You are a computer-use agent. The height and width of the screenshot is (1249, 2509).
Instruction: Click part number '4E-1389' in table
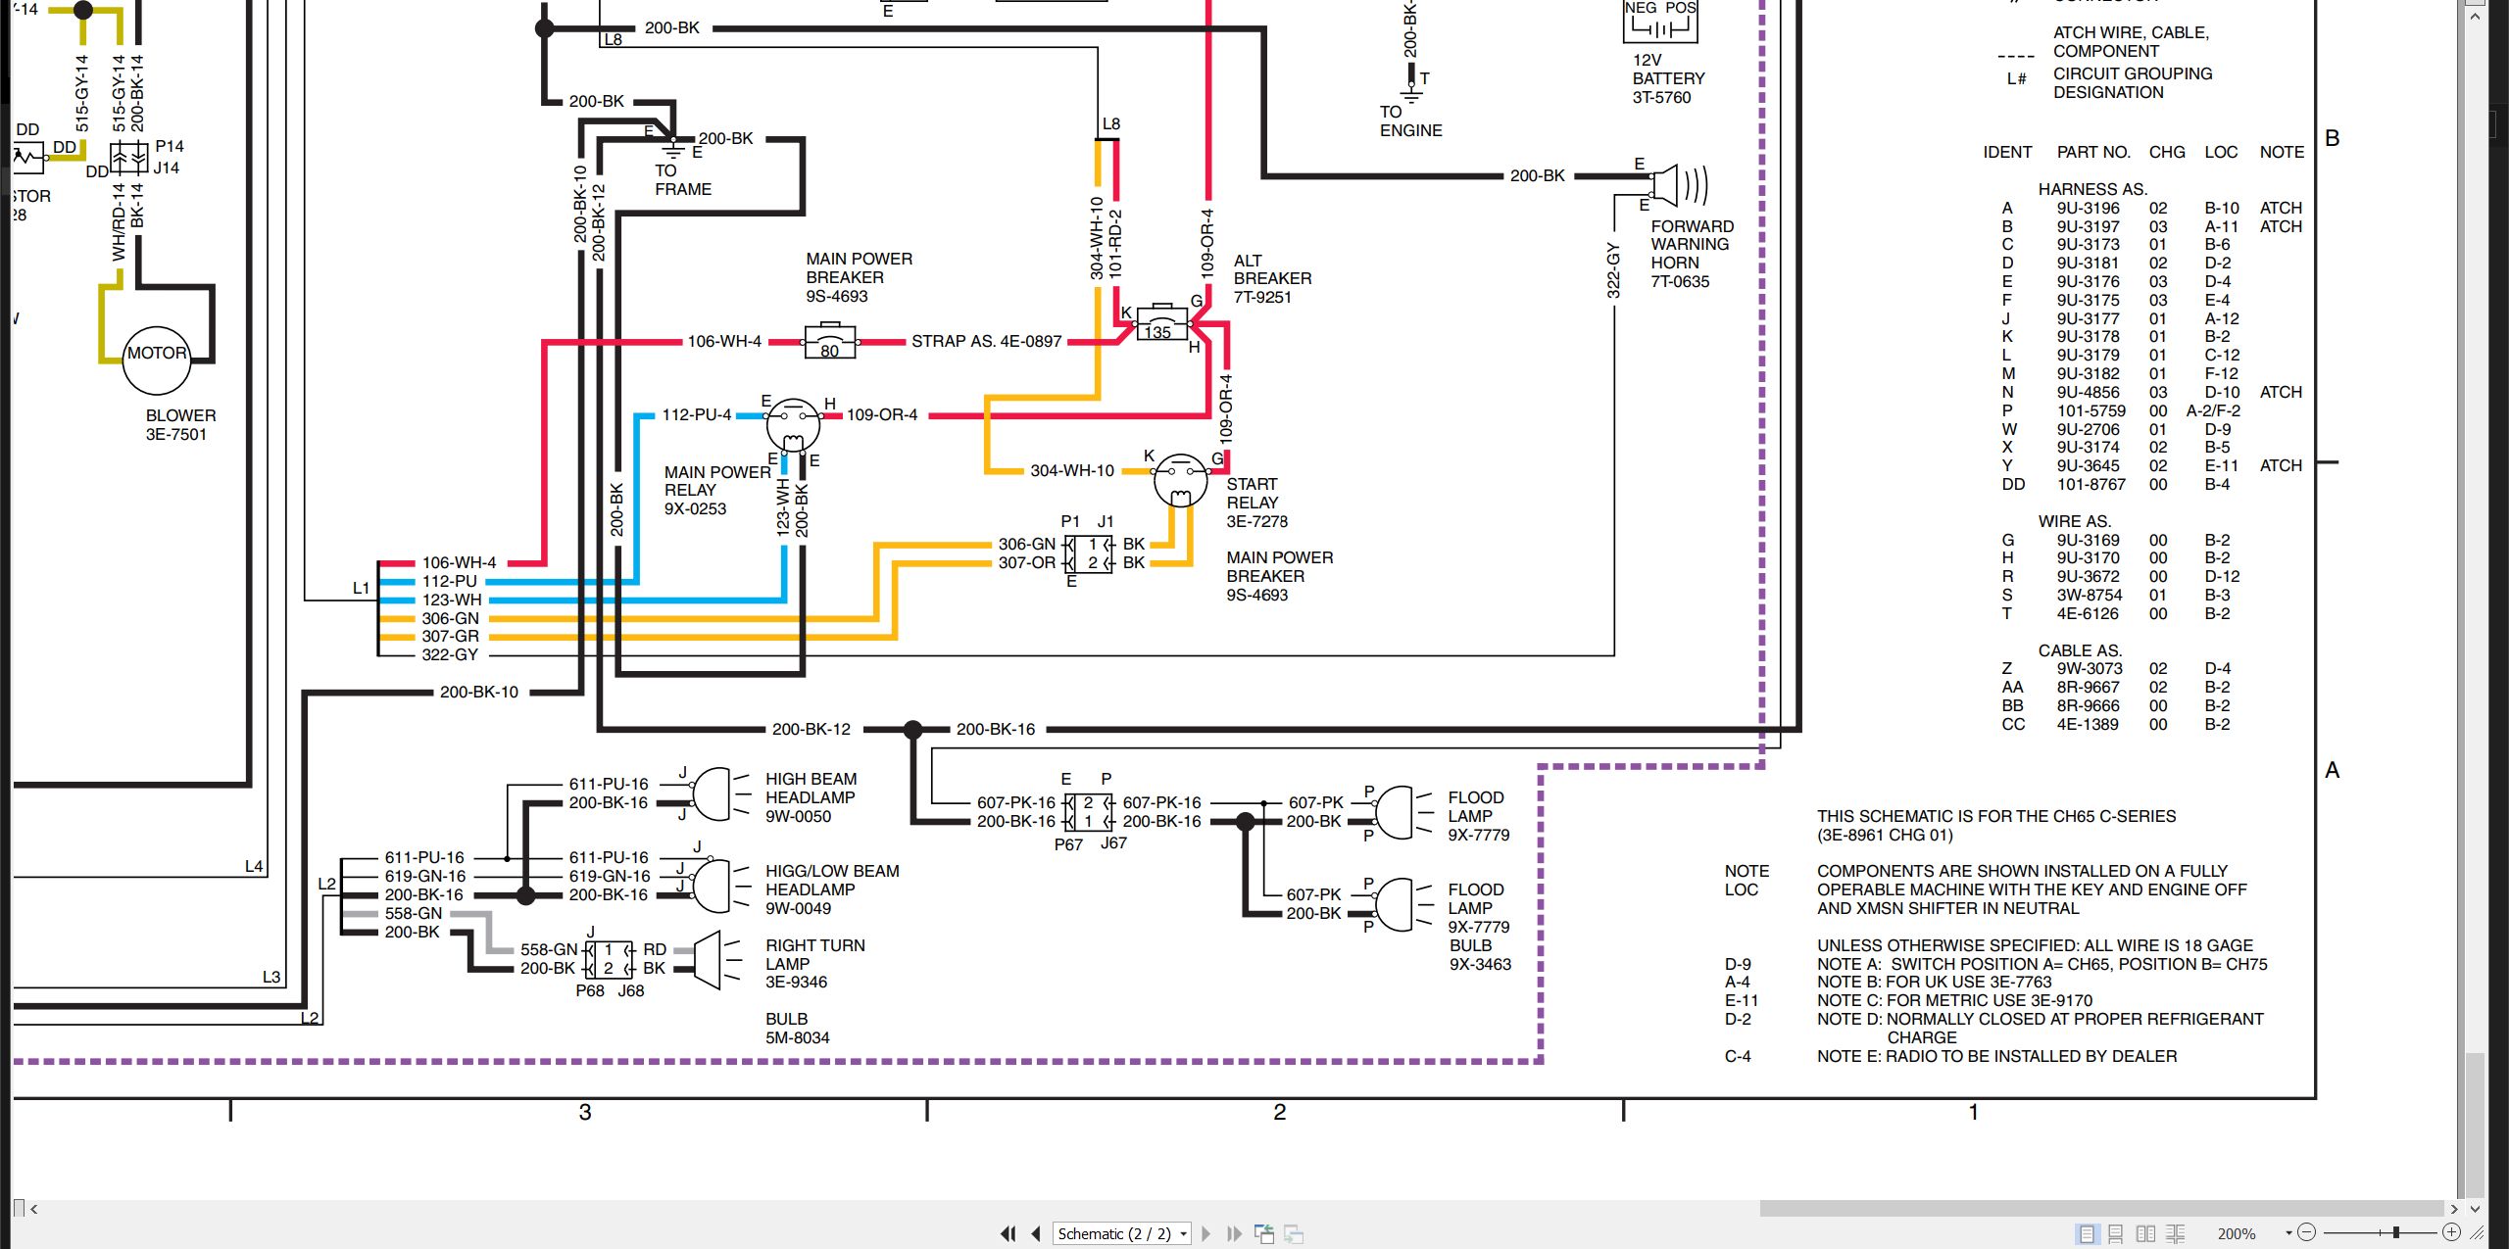click(x=2088, y=724)
